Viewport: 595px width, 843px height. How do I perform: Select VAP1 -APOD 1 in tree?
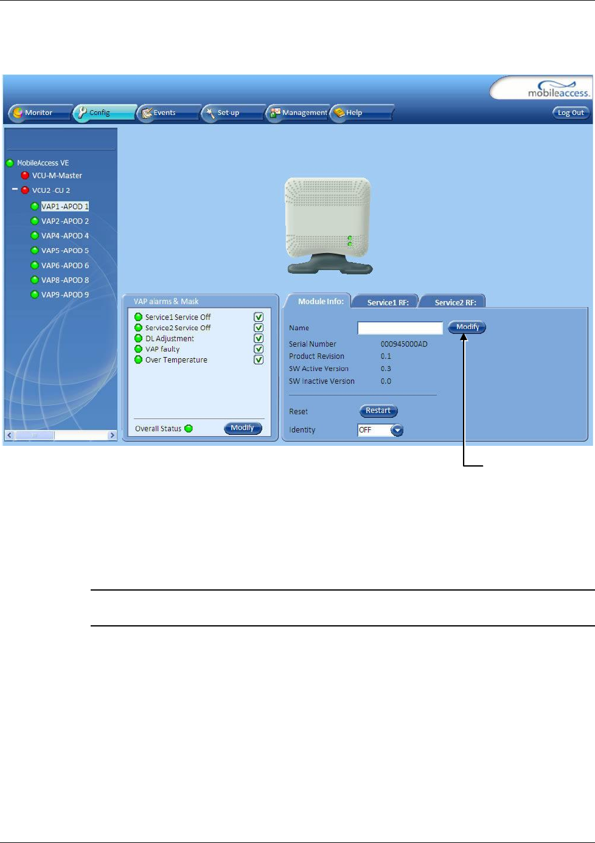(65, 206)
